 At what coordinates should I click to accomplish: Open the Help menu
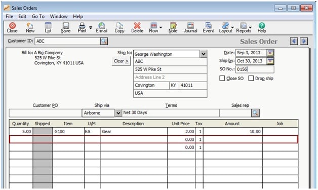click(78, 16)
